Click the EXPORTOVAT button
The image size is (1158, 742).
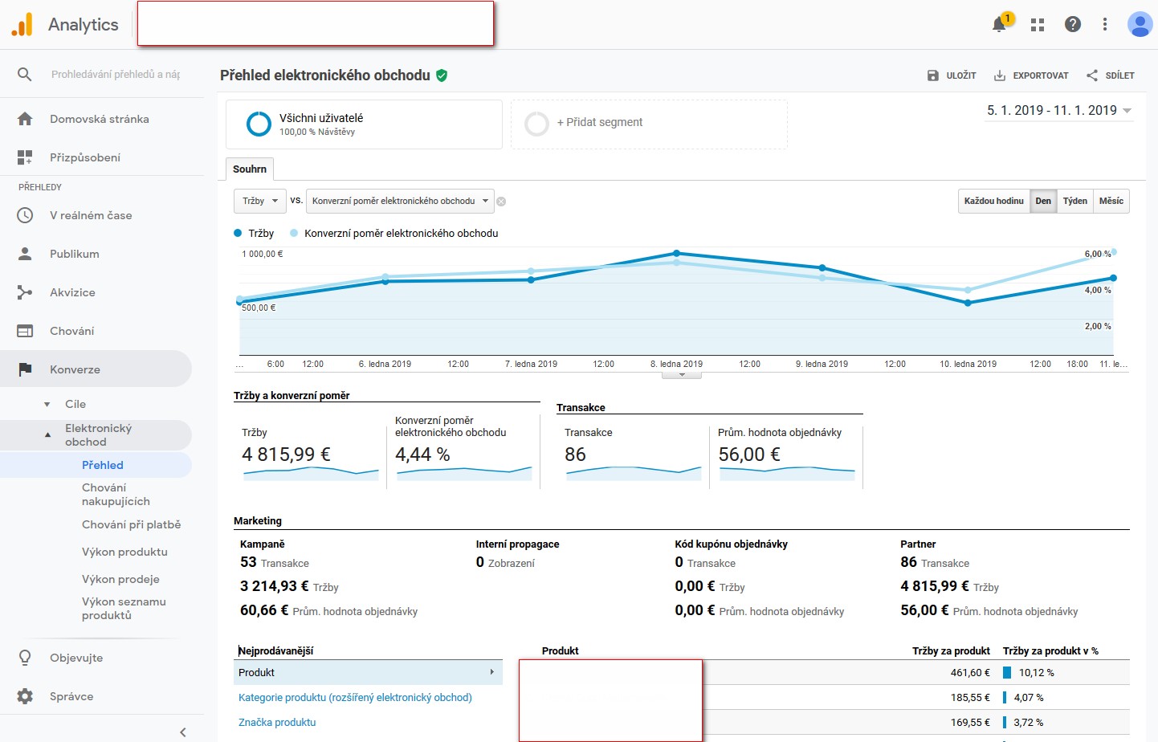click(x=1031, y=75)
